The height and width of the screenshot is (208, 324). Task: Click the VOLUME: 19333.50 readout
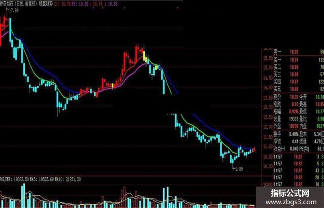coord(14,179)
